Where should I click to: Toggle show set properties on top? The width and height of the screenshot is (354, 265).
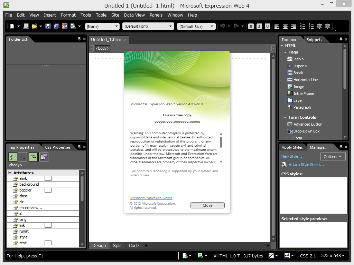[33, 157]
